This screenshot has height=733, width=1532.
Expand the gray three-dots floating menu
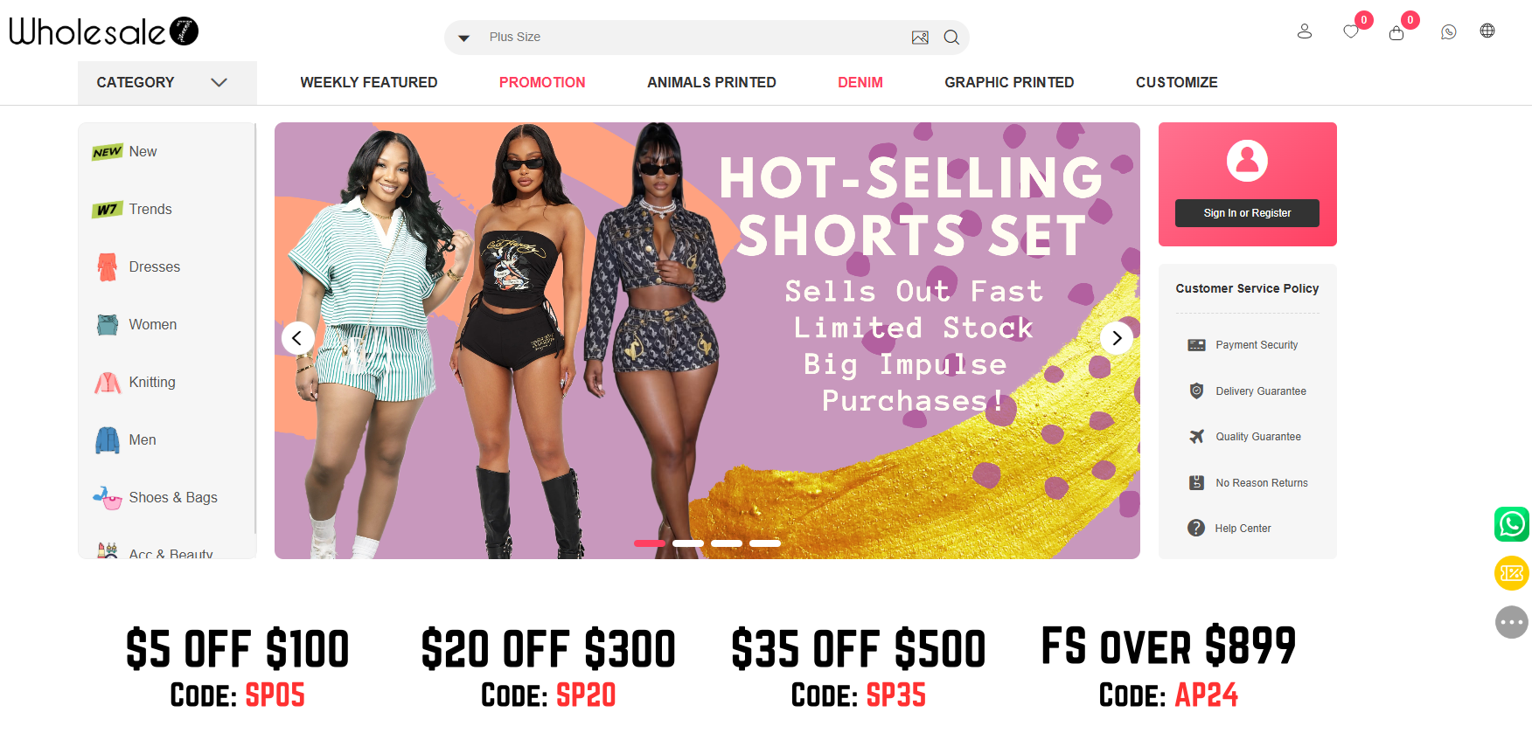click(1512, 622)
